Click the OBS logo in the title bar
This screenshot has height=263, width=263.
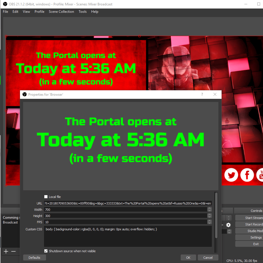coord(5,4)
